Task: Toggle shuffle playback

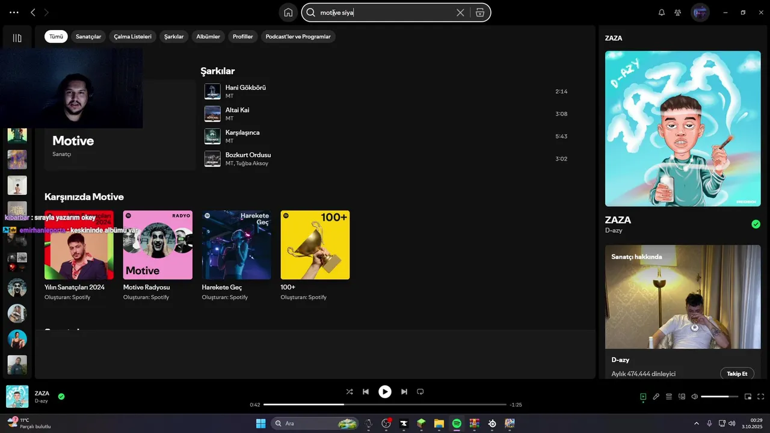Action: 350,392
